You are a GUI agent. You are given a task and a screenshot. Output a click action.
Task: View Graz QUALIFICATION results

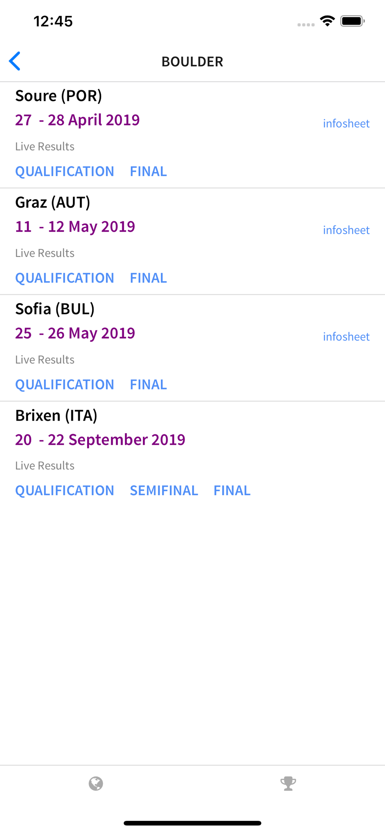[65, 278]
